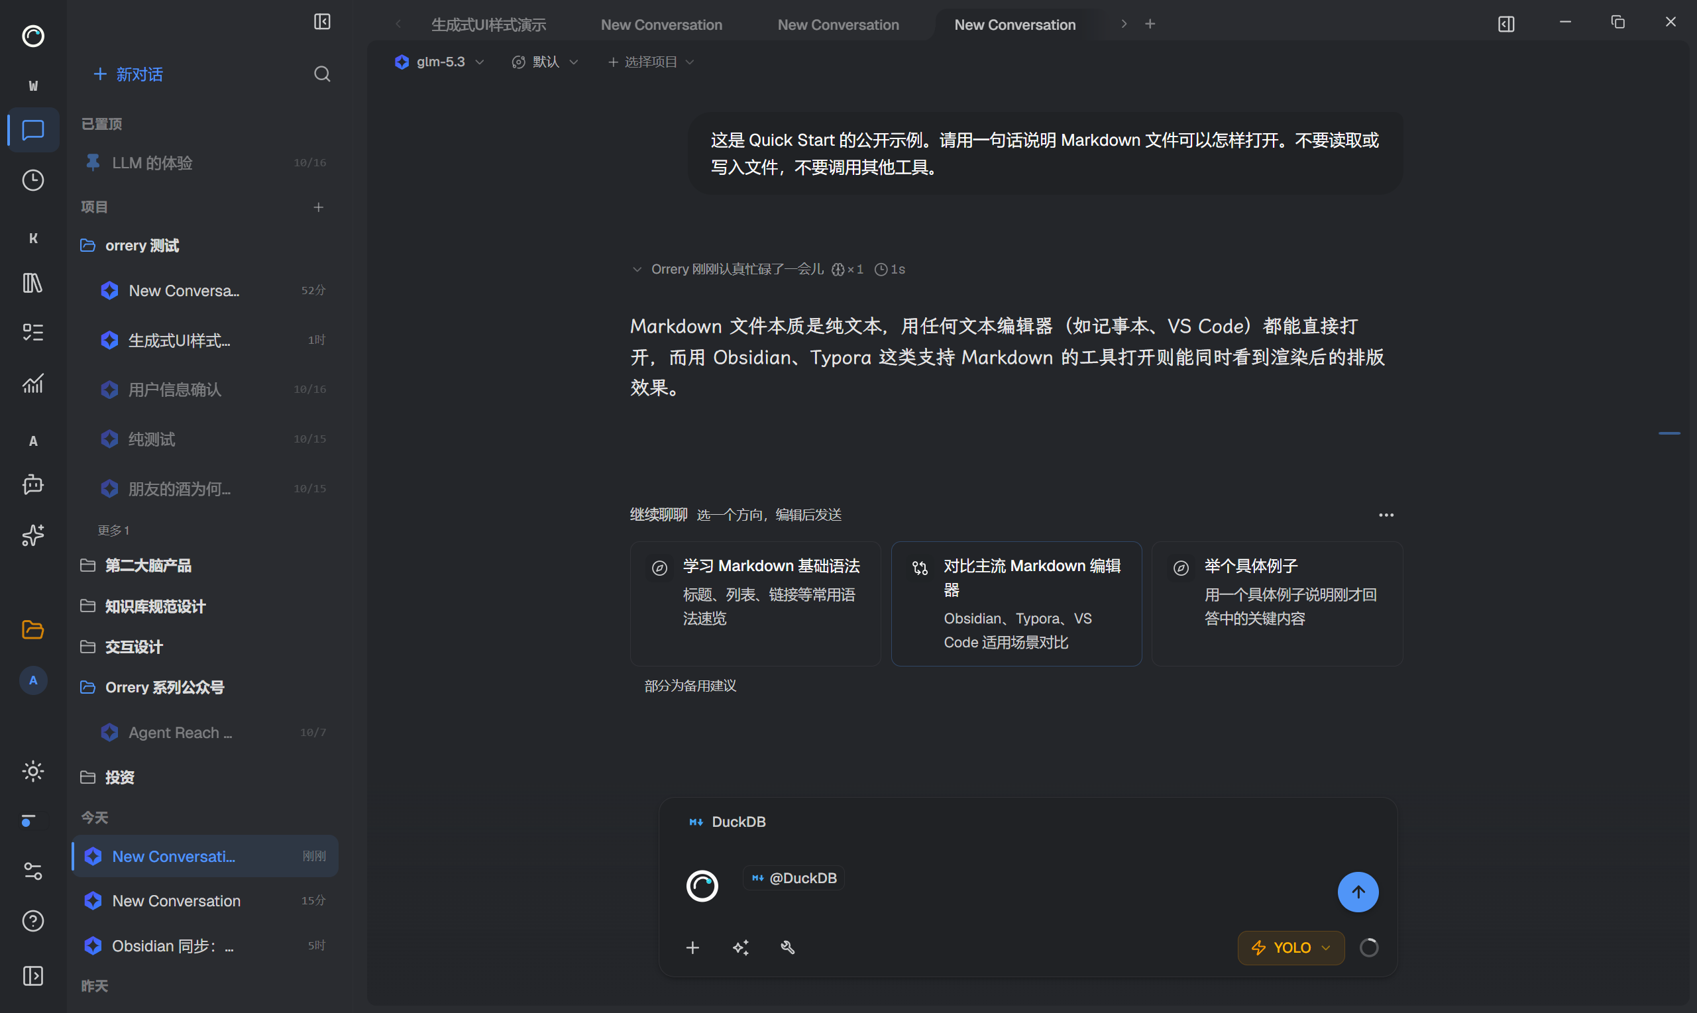This screenshot has width=1697, height=1013.
Task: Click the pin icon beside LLM 的体验
Action: (93, 162)
